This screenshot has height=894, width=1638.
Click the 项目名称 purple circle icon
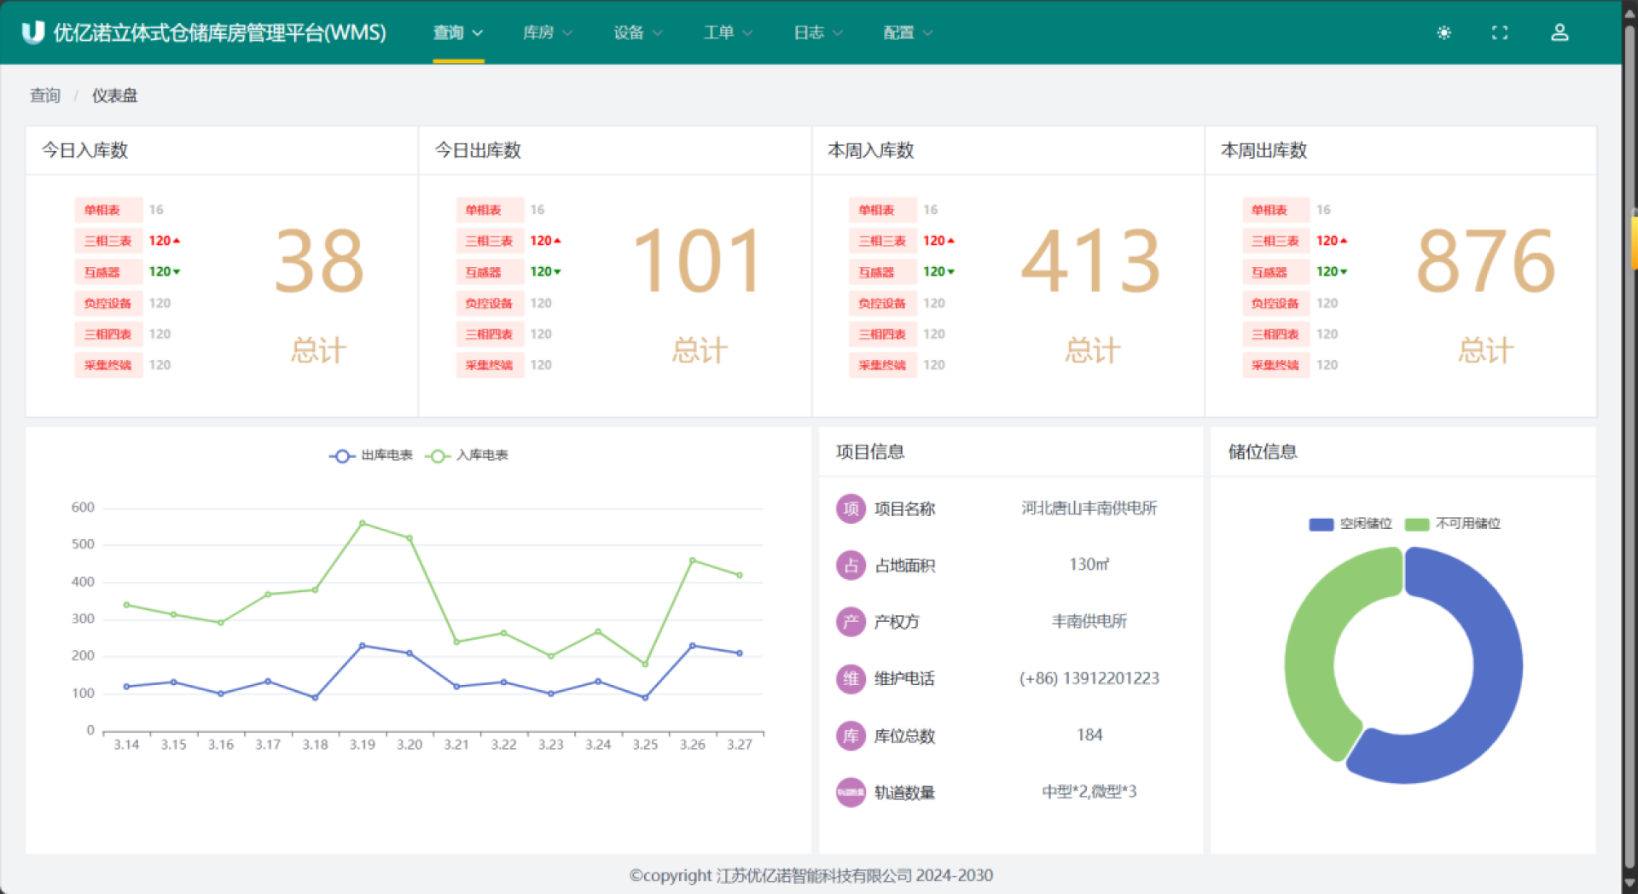tap(851, 509)
